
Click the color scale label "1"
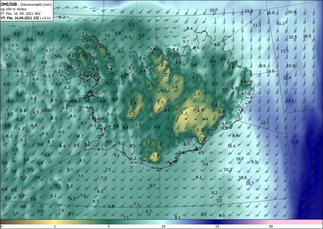tap(55, 227)
